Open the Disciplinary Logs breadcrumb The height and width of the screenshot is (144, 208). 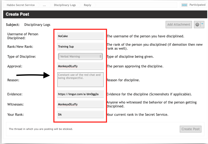click(65, 5)
